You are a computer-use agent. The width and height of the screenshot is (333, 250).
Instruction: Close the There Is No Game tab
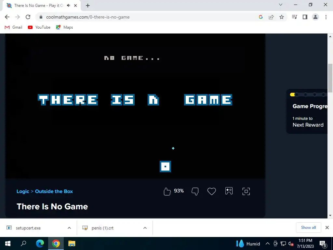pyautogui.click(x=75, y=6)
